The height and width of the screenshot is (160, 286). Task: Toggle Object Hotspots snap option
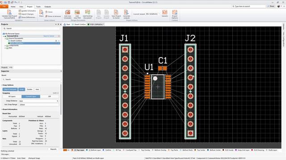tap(10, 89)
